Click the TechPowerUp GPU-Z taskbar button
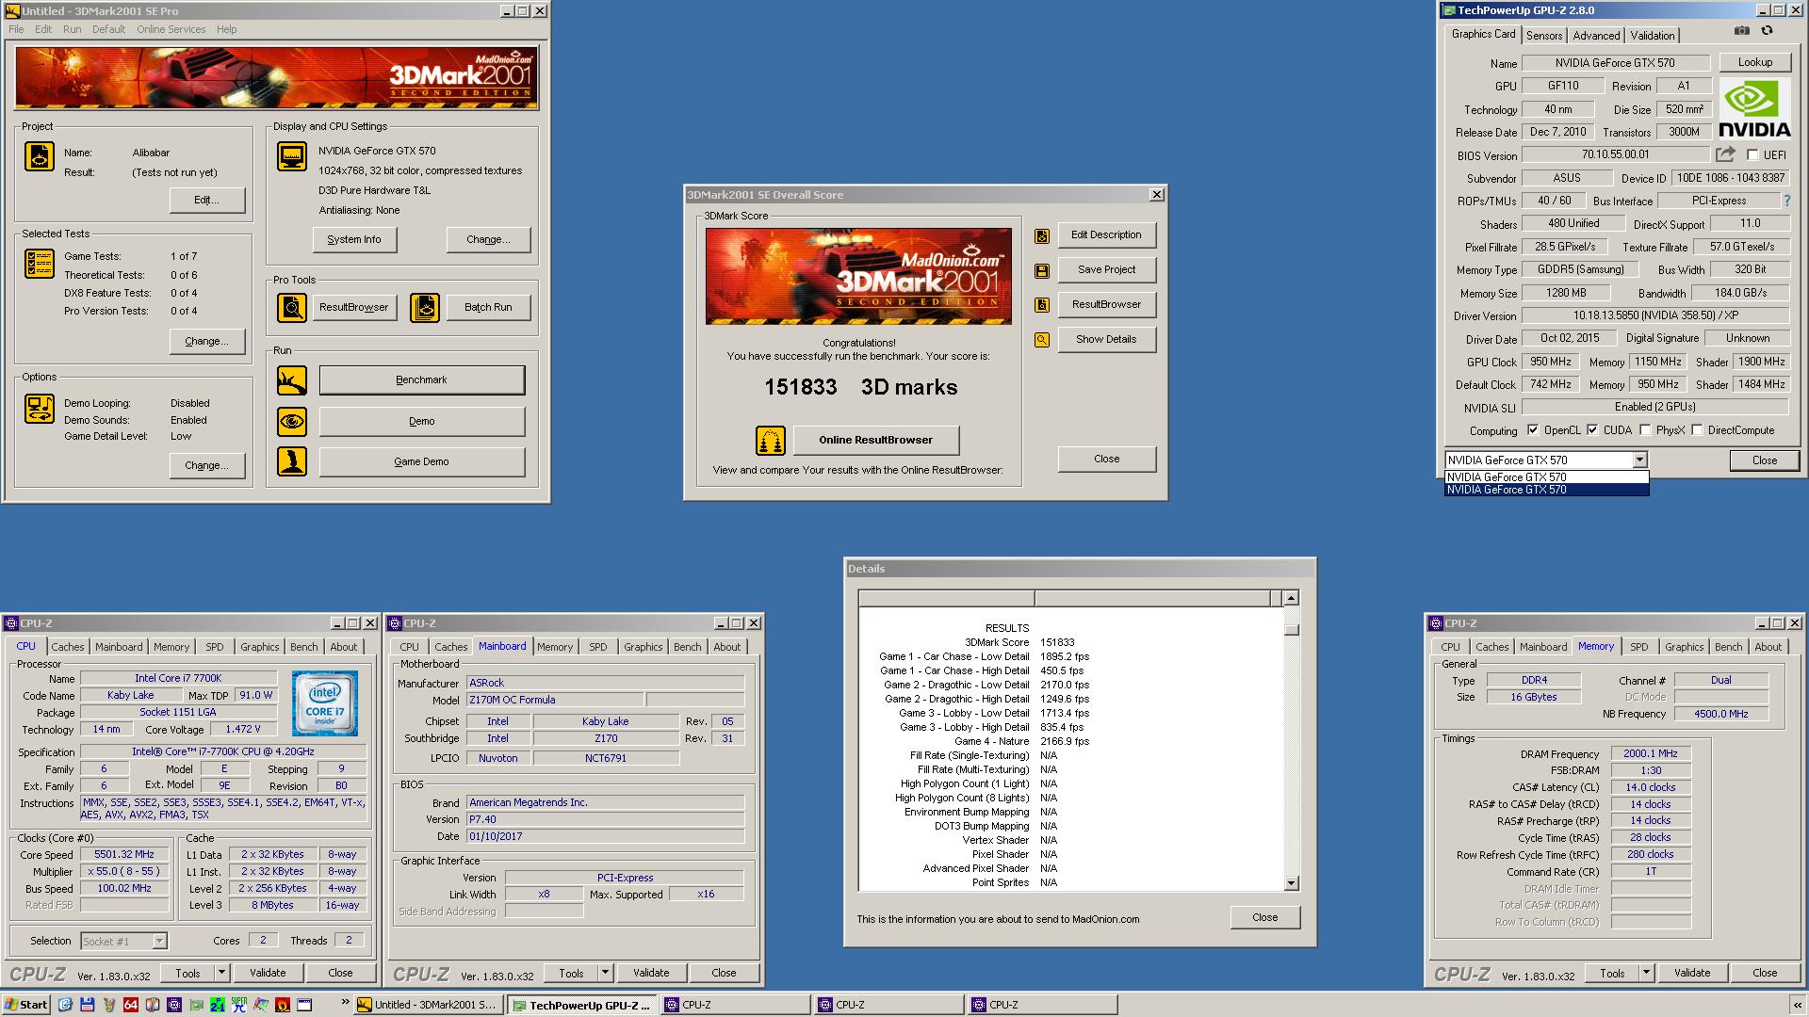The width and height of the screenshot is (1809, 1017). tap(581, 1005)
